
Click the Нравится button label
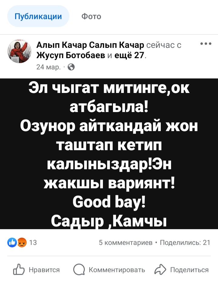click(x=44, y=270)
